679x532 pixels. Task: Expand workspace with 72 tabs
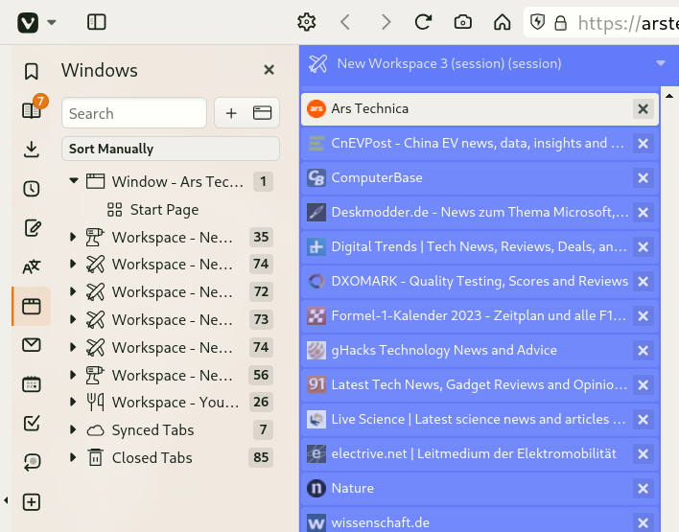point(73,291)
